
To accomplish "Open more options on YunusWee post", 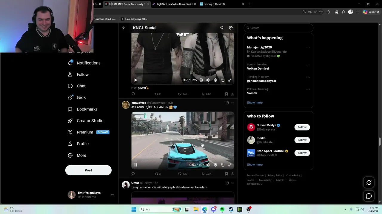I will coord(232,103).
